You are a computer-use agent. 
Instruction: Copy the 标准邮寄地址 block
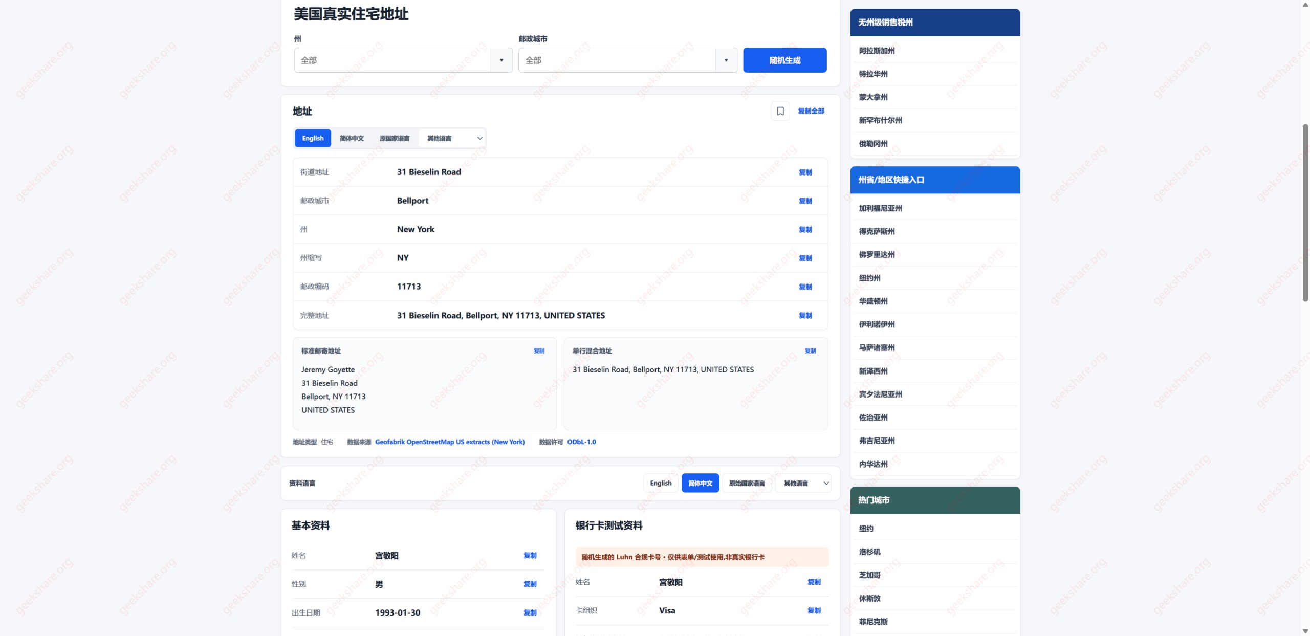[539, 351]
